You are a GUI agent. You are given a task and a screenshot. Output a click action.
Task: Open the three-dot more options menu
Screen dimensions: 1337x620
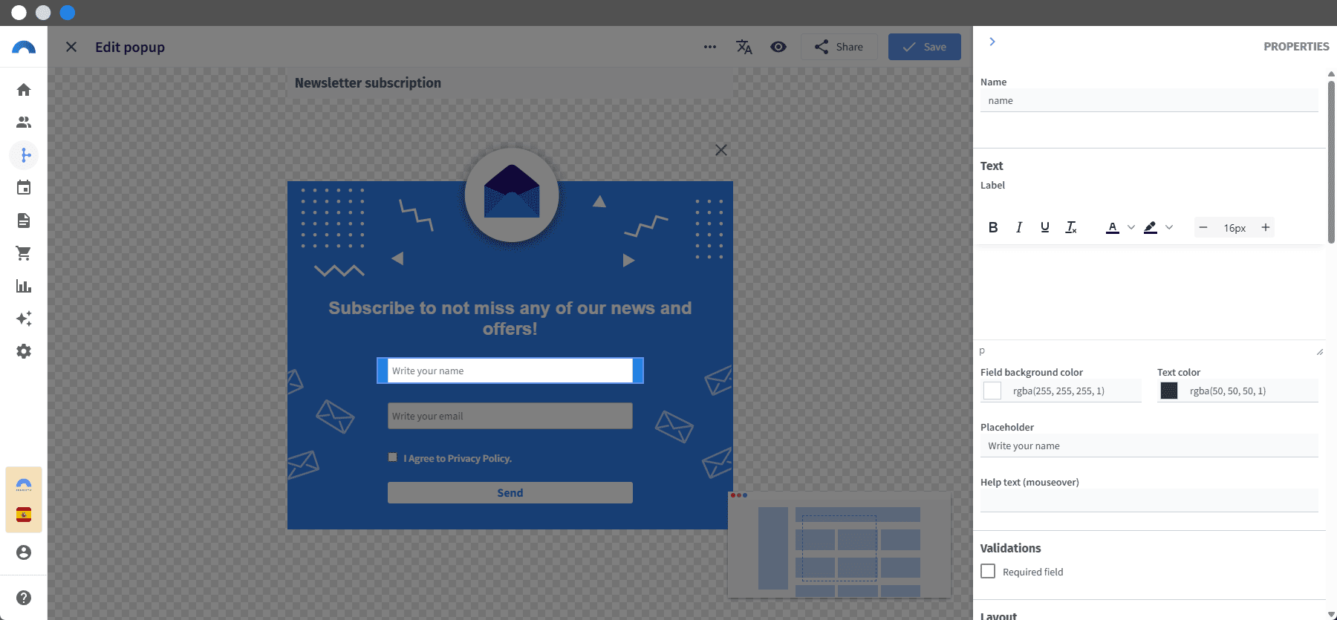[x=710, y=47]
